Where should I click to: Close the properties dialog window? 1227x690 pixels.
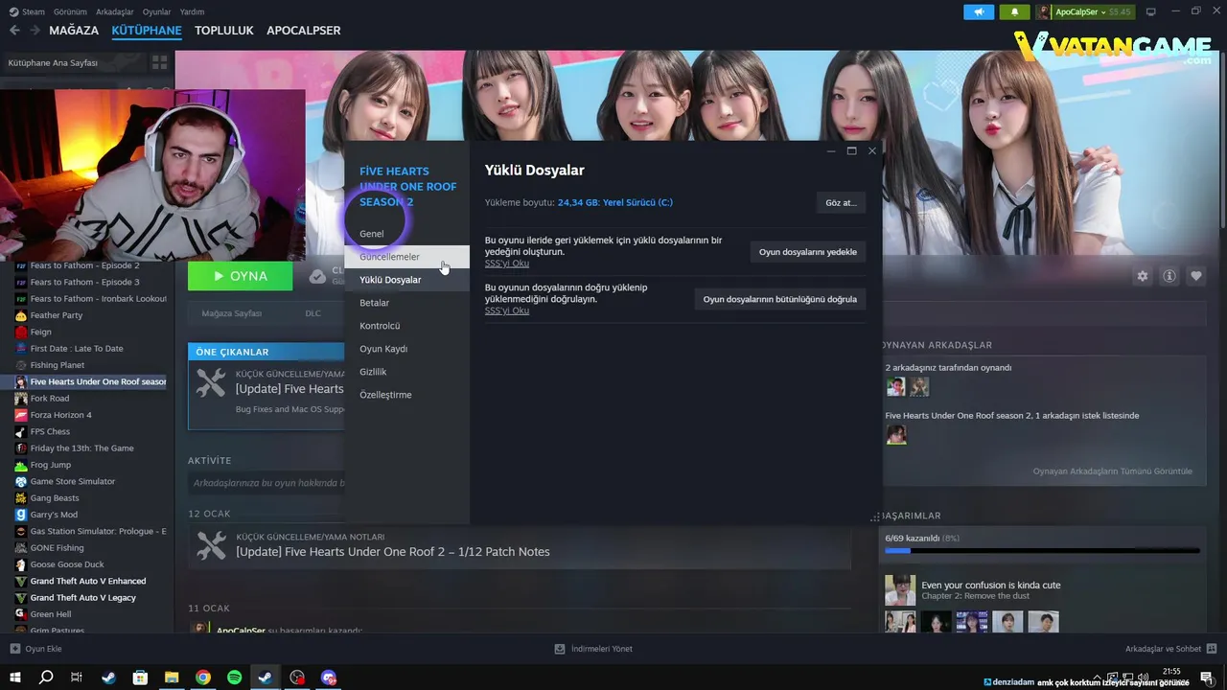[872, 151]
